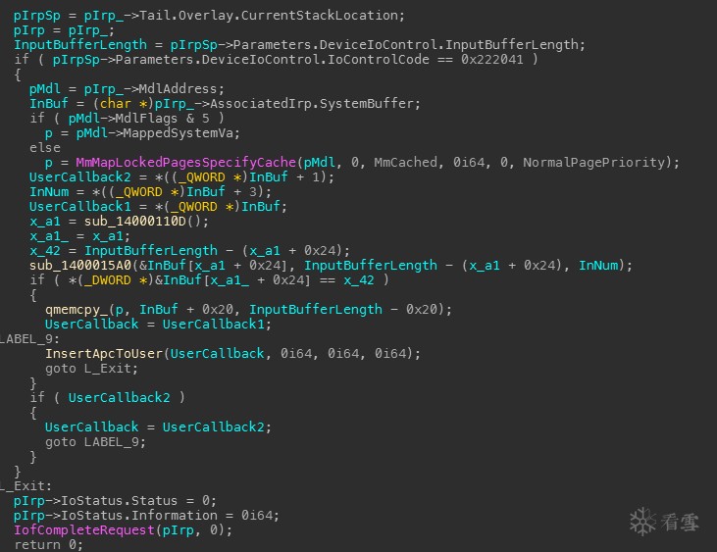Screen dimensions: 717x552
Task: Click UserCallback2 inside the if condition
Action: [x=119, y=397]
